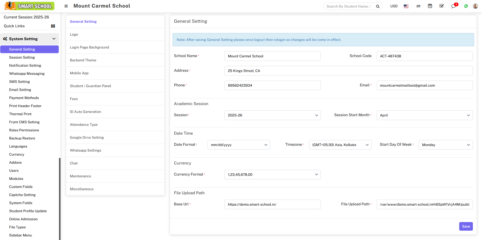Image resolution: width=482 pixels, height=240 pixels.
Task: Open the language flag selector
Action: pos(406,6)
